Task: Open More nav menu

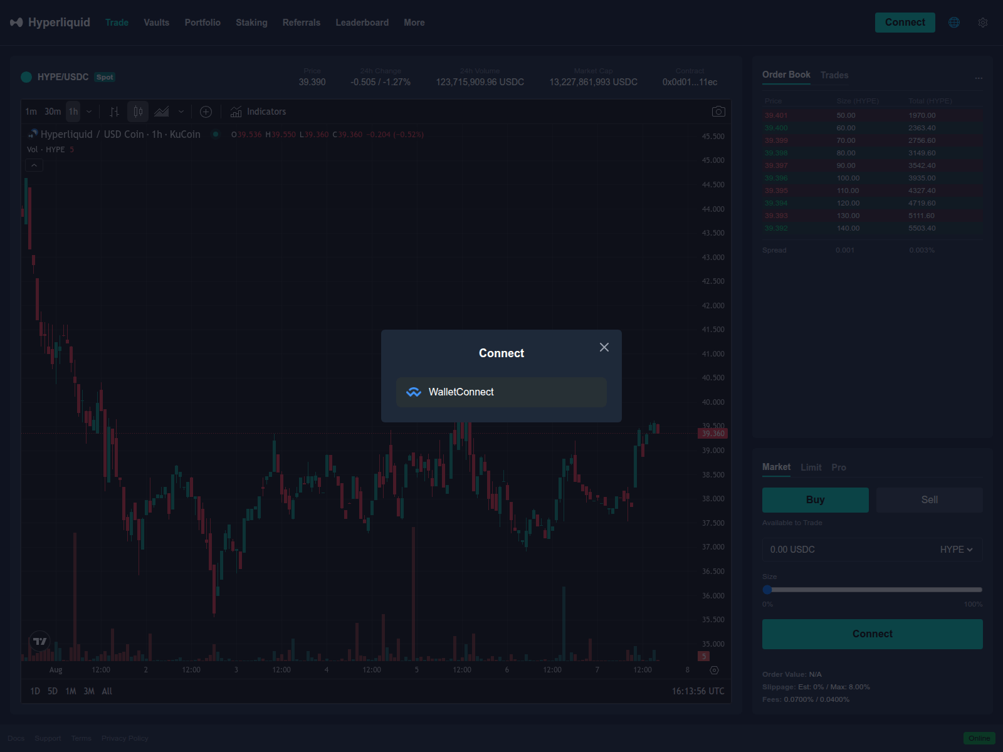Action: click(x=414, y=23)
